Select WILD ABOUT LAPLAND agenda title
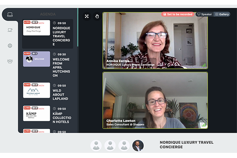The height and width of the screenshot is (158, 237). tap(60, 95)
